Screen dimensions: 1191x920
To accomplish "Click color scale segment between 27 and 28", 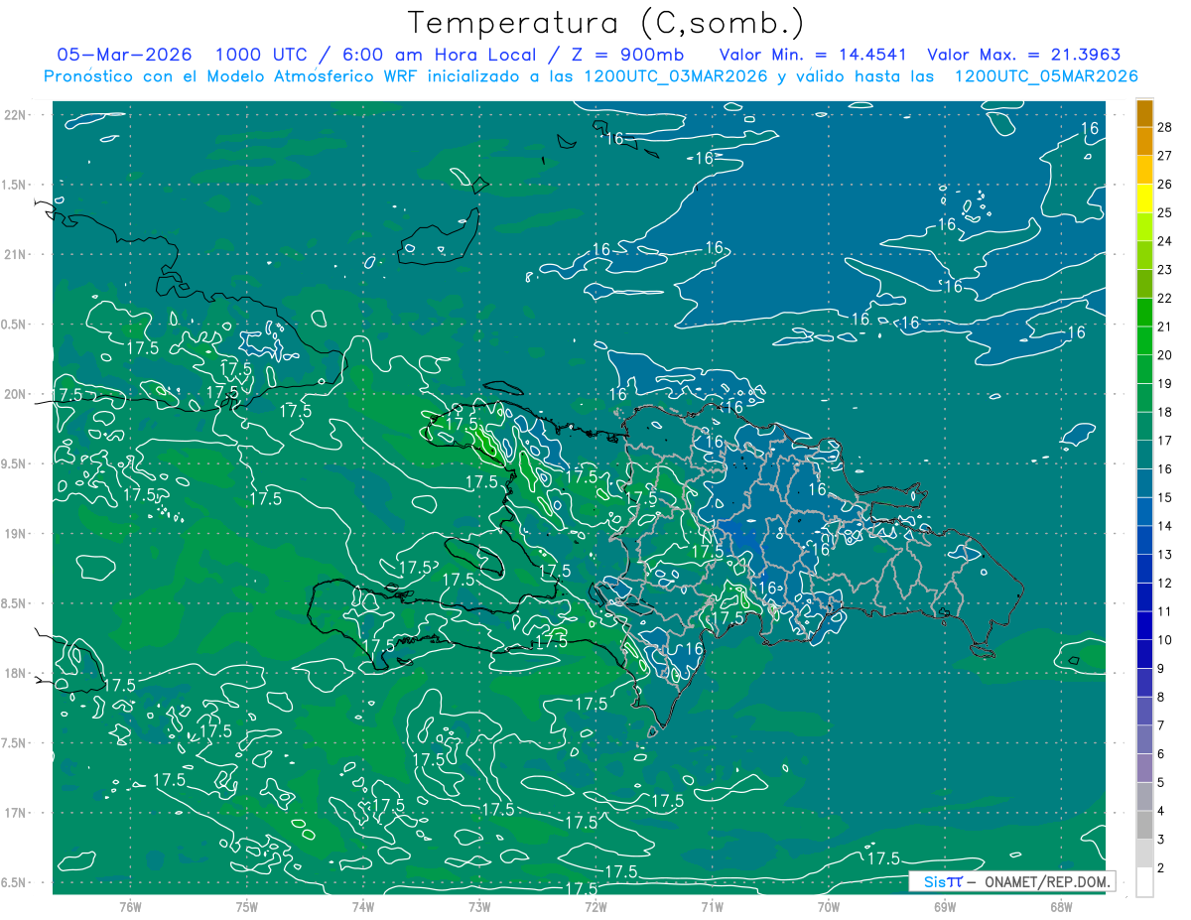I will (x=1144, y=141).
